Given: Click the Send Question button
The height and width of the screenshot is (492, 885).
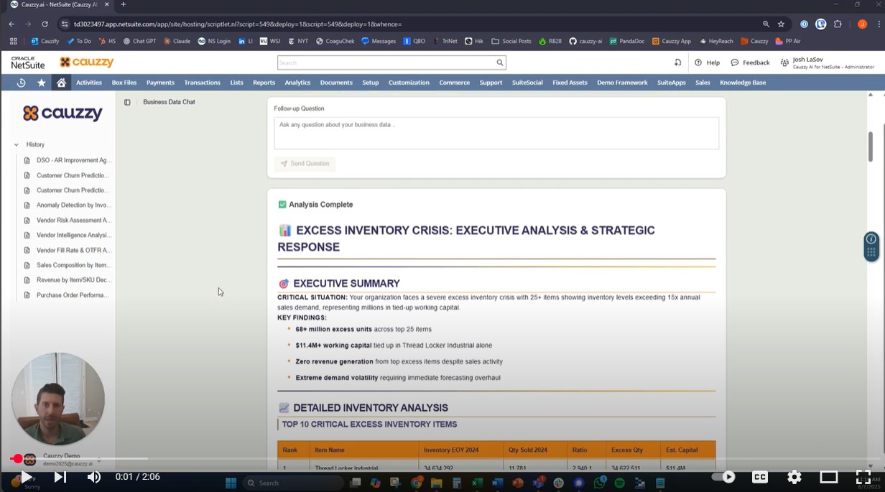Looking at the screenshot, I should point(305,164).
